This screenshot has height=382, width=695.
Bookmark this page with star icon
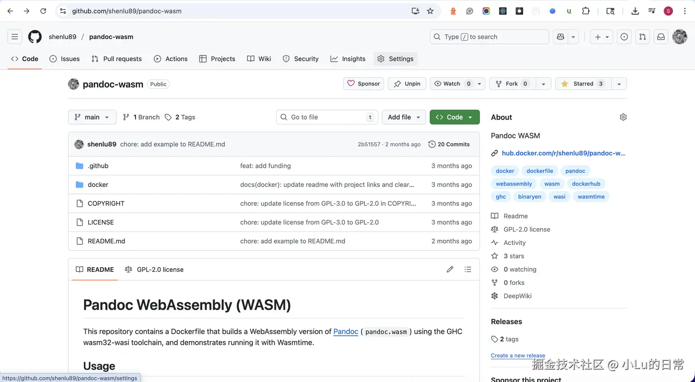[x=430, y=11]
